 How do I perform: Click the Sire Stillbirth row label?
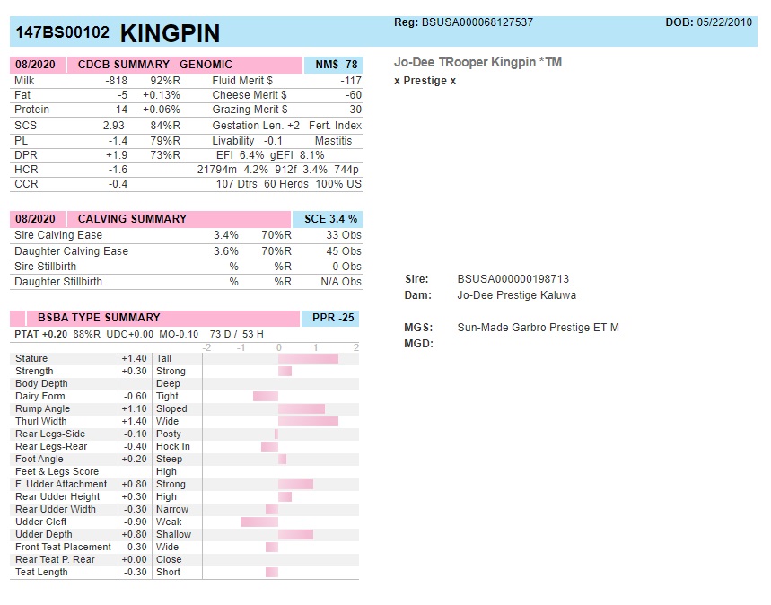click(x=45, y=266)
